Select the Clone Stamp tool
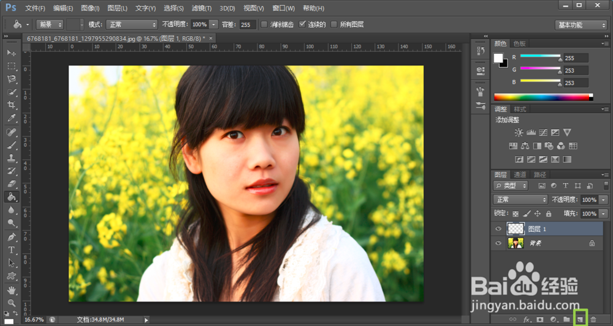Image resolution: width=613 pixels, height=326 pixels. pyautogui.click(x=12, y=158)
